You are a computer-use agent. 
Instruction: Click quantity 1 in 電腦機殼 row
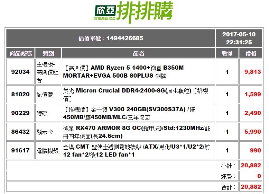click(x=227, y=151)
